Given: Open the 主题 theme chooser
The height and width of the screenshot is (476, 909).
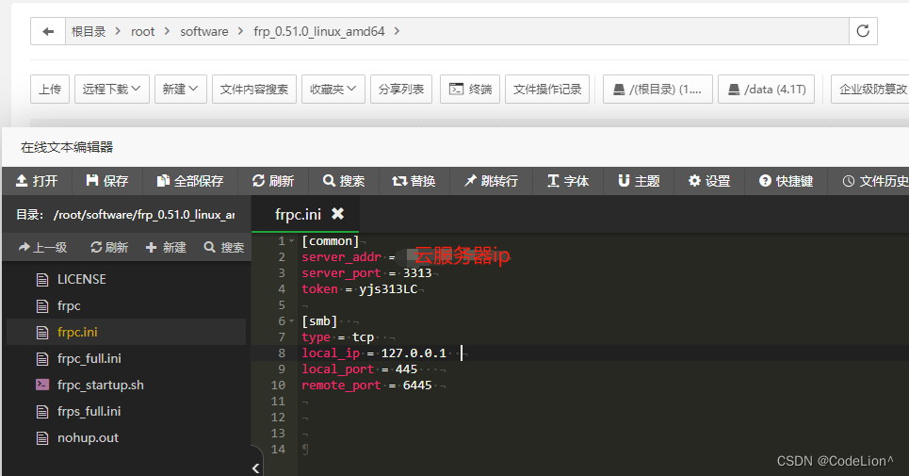Looking at the screenshot, I should (x=639, y=181).
